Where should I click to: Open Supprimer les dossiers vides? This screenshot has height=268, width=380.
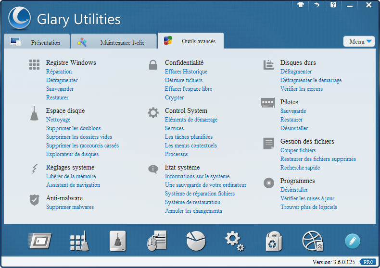pos(79,137)
